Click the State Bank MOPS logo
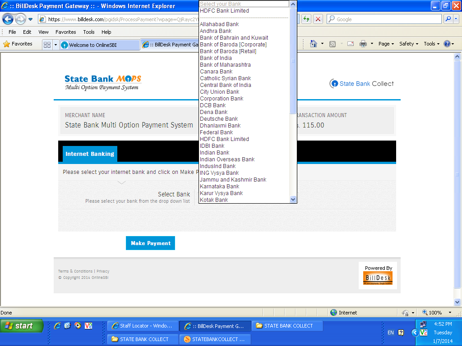The height and width of the screenshot is (346, 462). tap(103, 83)
